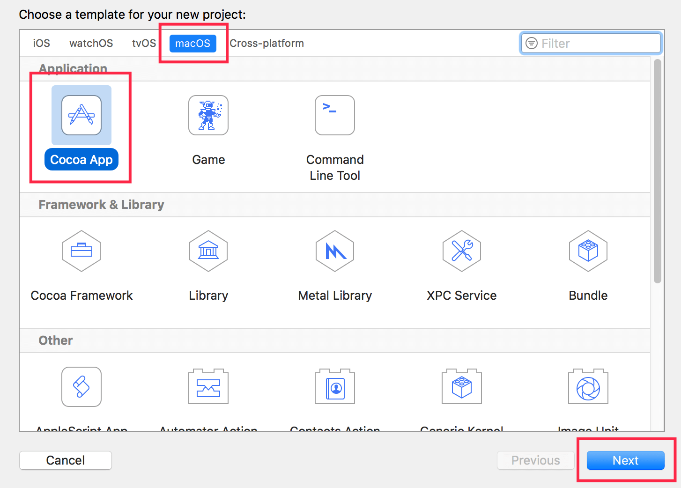Viewport: 681px width, 488px height.
Task: Open the Cross-platform tab
Action: click(x=266, y=44)
